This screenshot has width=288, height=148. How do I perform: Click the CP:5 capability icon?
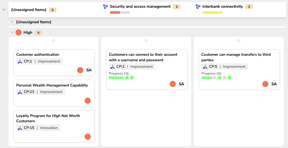(205, 66)
